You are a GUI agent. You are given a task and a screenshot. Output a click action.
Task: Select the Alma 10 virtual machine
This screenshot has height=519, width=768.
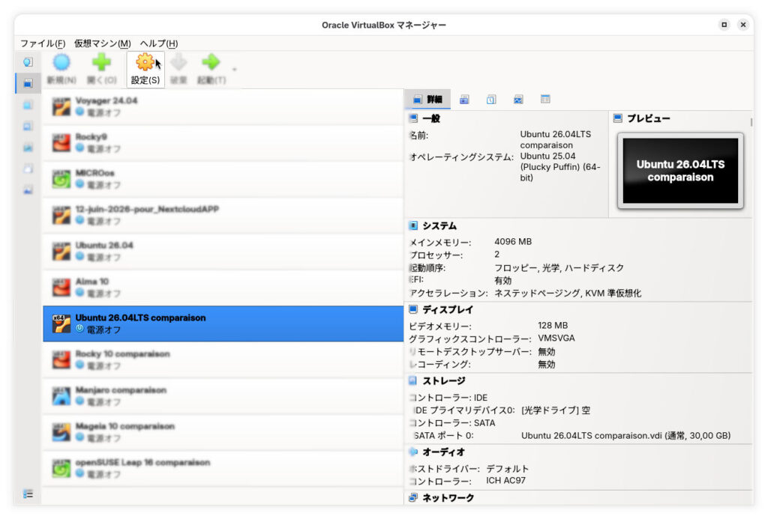pyautogui.click(x=223, y=288)
